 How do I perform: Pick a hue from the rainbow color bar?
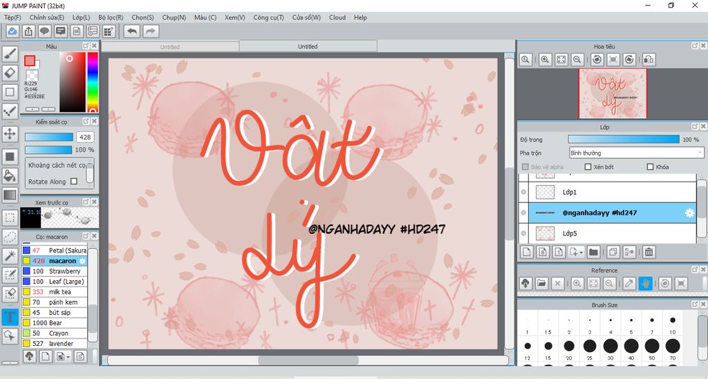click(93, 82)
